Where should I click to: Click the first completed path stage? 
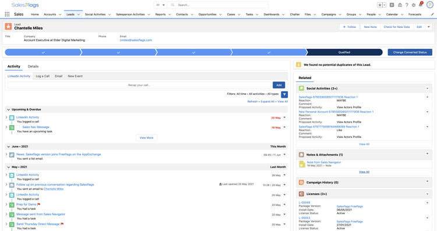(43, 52)
